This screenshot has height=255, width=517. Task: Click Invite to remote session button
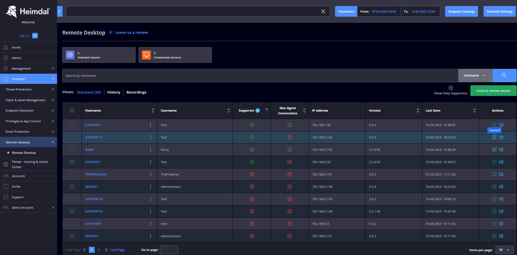[x=493, y=91]
